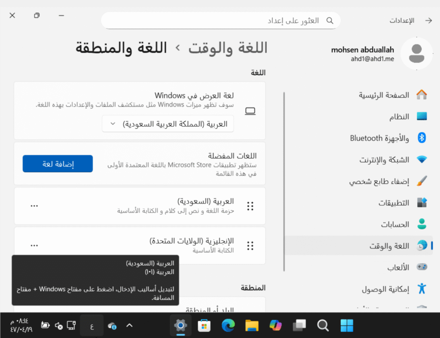Click the Gaming controller icon
Screen dimensions: 440x338
click(x=422, y=267)
